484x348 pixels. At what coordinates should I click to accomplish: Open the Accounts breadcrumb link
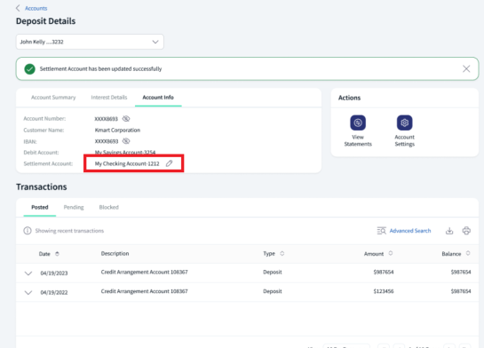(x=36, y=8)
